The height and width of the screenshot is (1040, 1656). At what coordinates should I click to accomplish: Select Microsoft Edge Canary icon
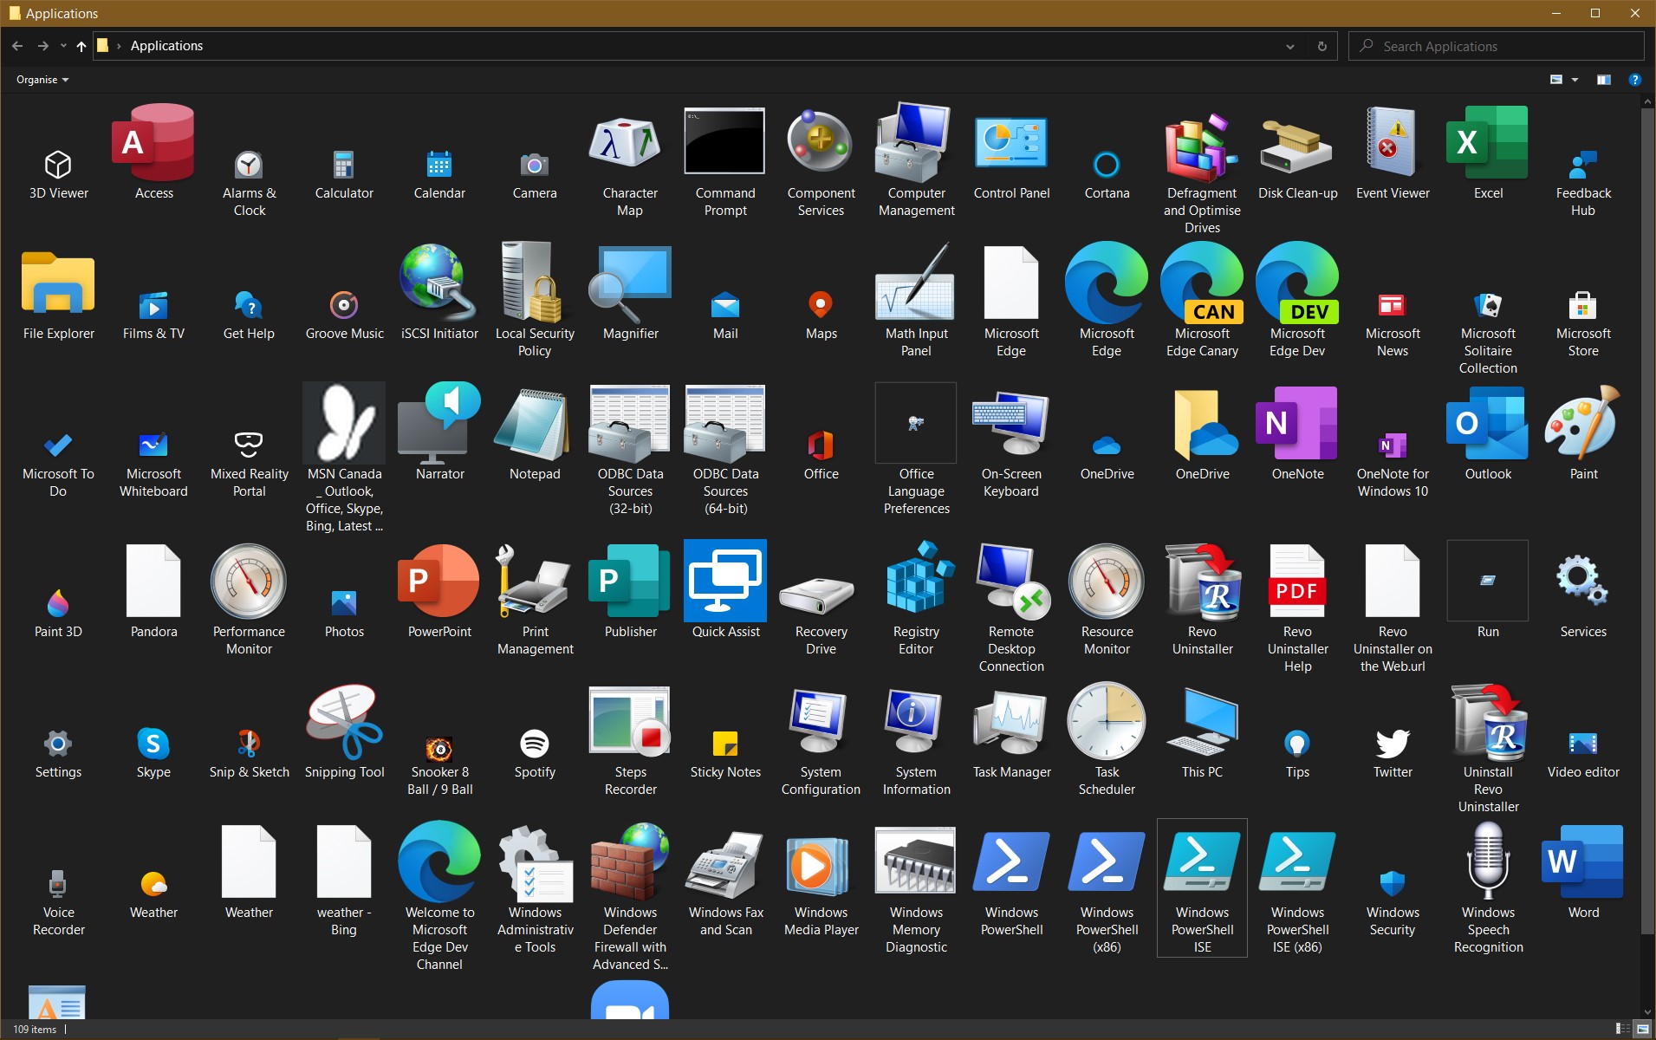tap(1202, 283)
